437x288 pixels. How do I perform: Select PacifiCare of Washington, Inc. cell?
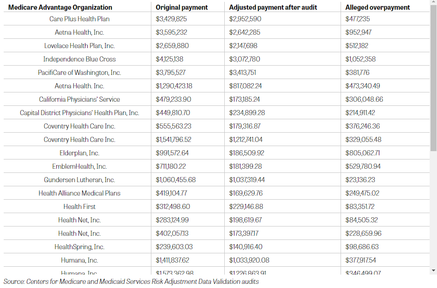tap(79, 73)
